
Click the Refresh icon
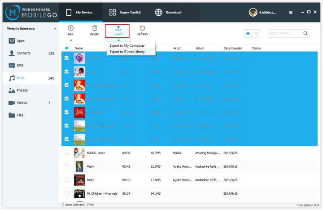point(142,28)
